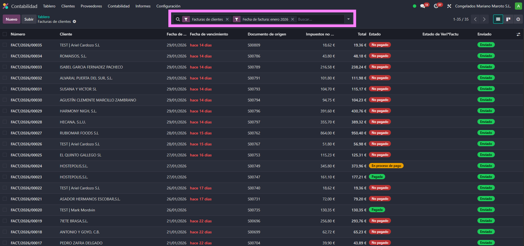The height and width of the screenshot is (246, 524).
Task: Open the company switcher Congelados Mariano Maroto
Action: click(483, 6)
